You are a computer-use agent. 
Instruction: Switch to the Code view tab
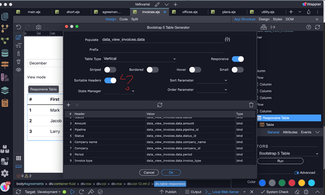coord(123,19)
